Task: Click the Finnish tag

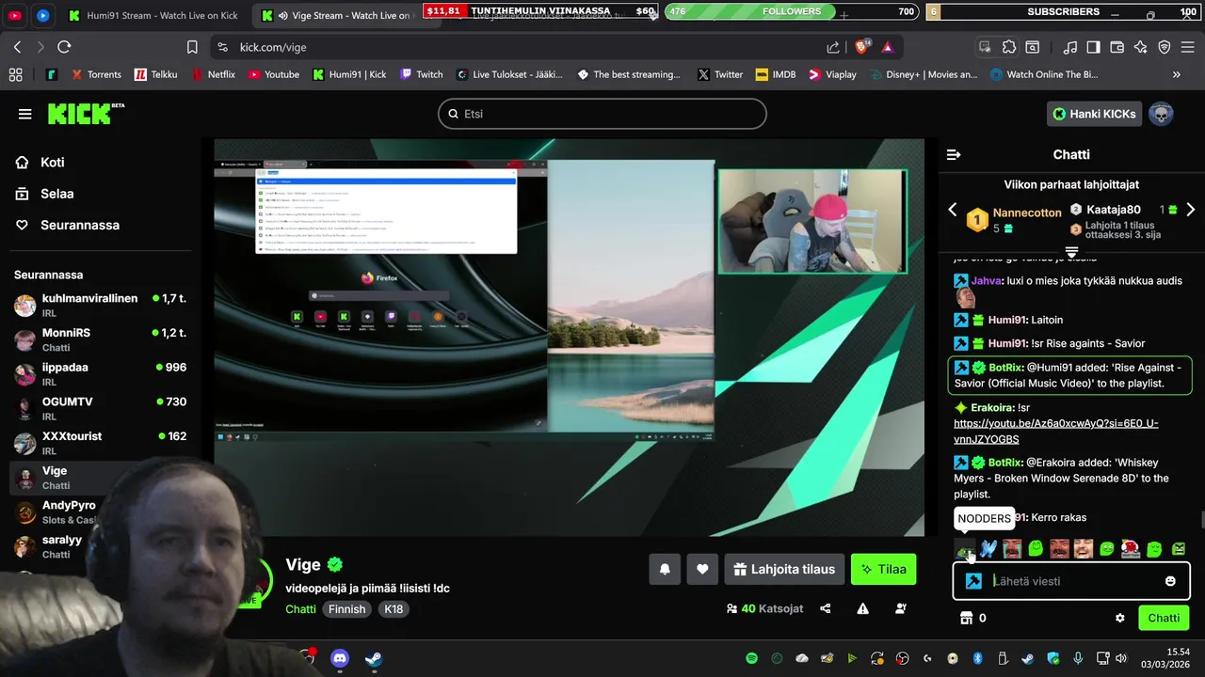Action: point(346,609)
